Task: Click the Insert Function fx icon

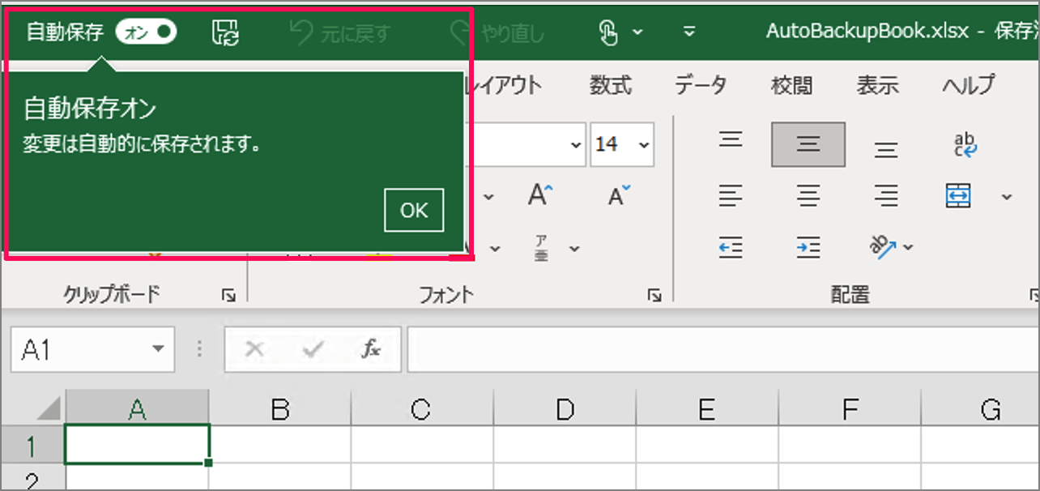Action: click(371, 349)
